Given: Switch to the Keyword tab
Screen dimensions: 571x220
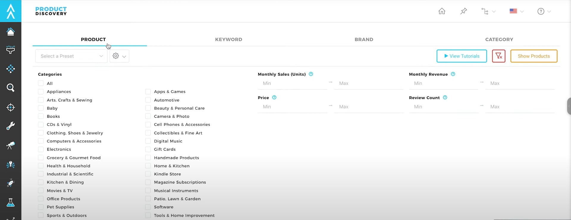Looking at the screenshot, I should [228, 39].
